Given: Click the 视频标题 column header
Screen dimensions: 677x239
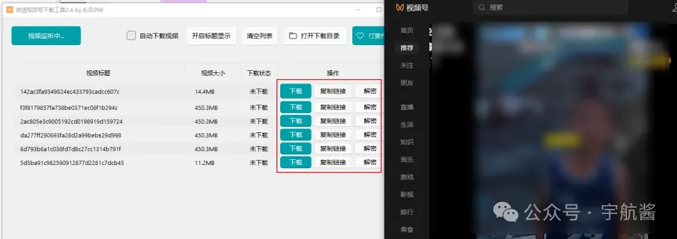Looking at the screenshot, I should click(98, 73).
